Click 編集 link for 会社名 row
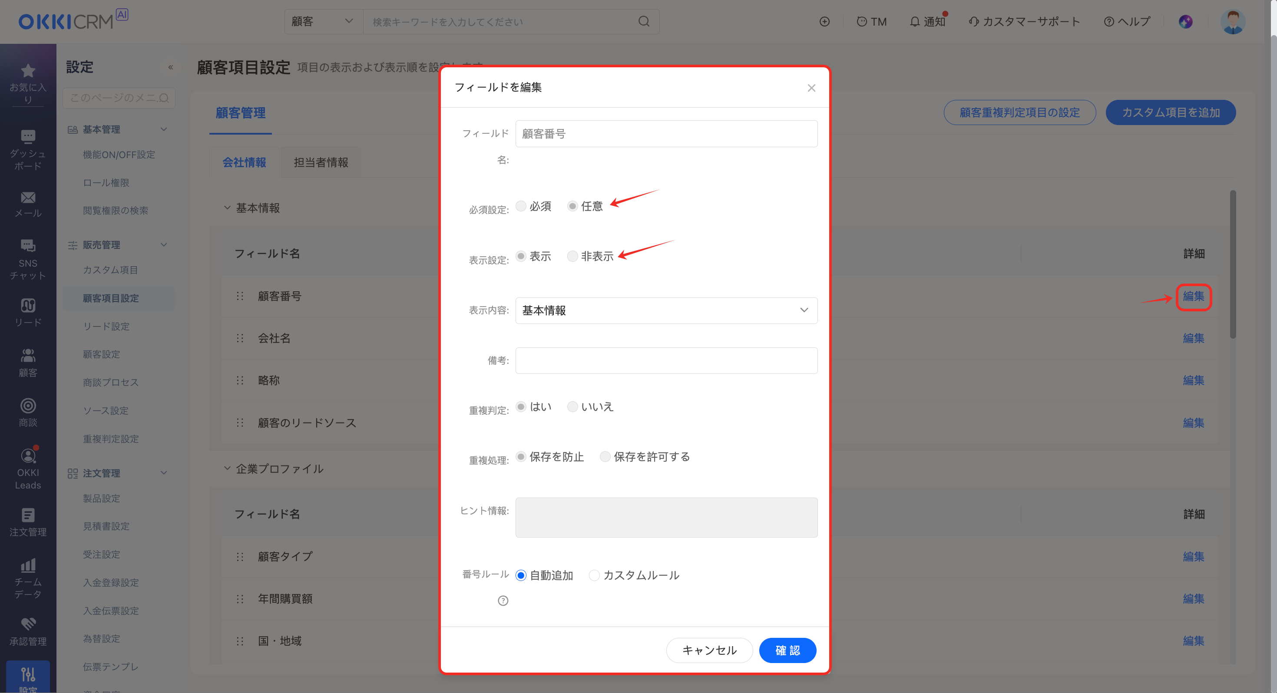 1193,338
